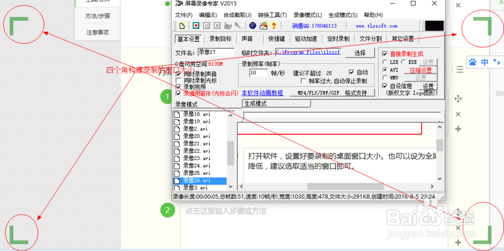Viewport: 504px width, 251px height.
Task: Switch to the 录制目标 tab
Action: tap(221, 39)
